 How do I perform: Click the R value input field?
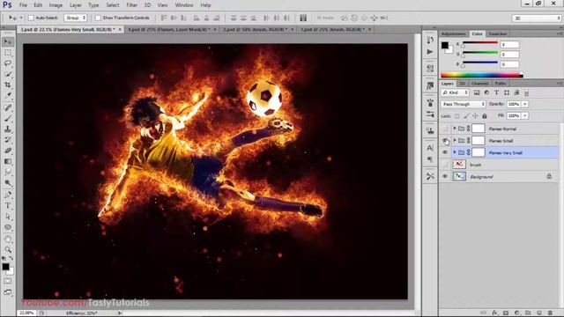point(509,45)
